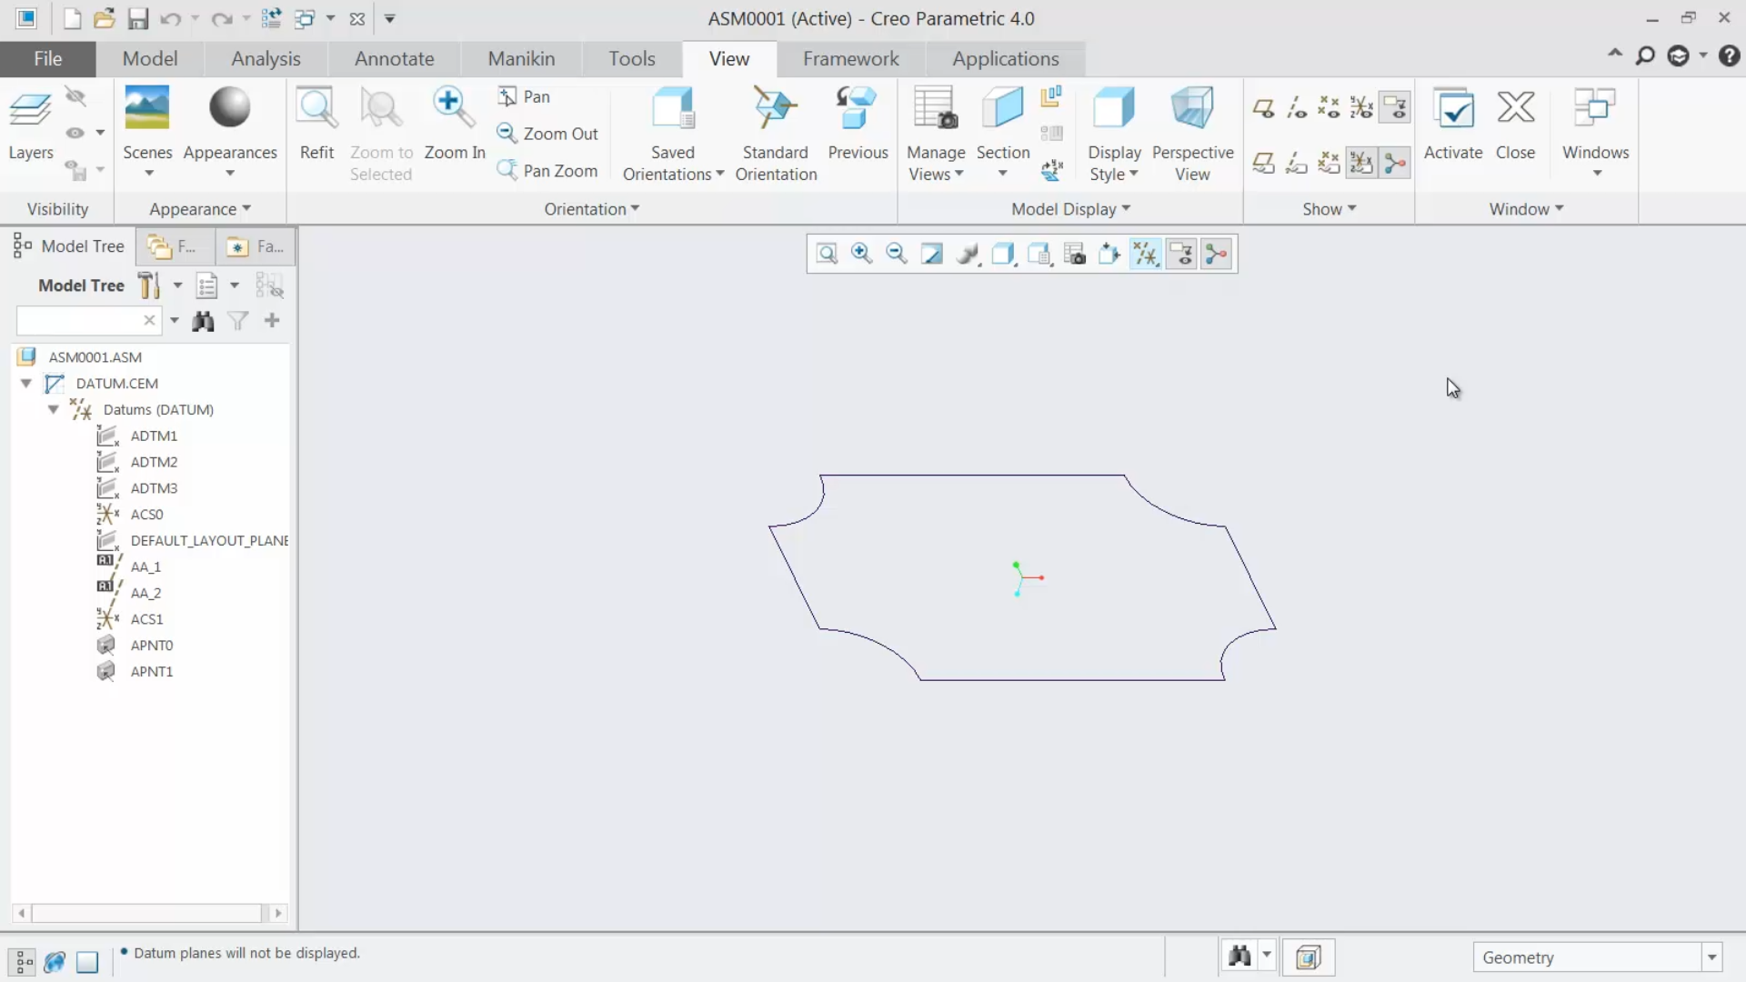
Task: Create a new file from quick access toolbar
Action: [72, 18]
